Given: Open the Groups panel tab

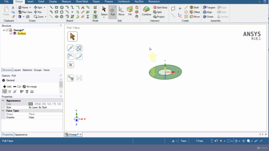Looking at the screenshot, I should tap(37, 70).
